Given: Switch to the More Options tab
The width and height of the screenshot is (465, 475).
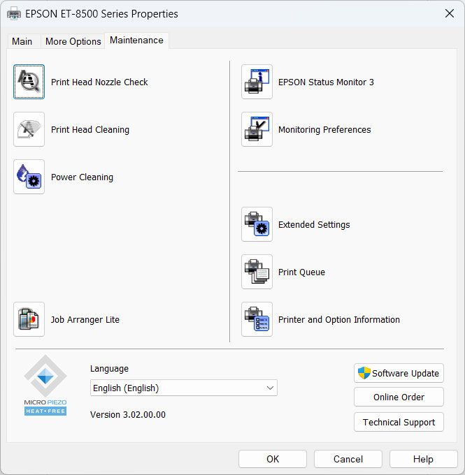Looking at the screenshot, I should pyautogui.click(x=73, y=41).
